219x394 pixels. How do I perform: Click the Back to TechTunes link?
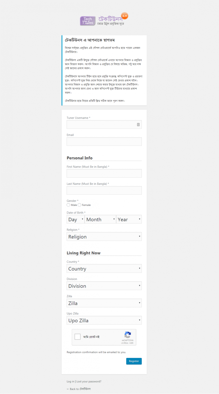coord(79,389)
